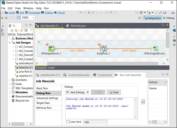177x128 pixels.
Task: Click the Cloud icon in toolbar
Action: click(55, 12)
